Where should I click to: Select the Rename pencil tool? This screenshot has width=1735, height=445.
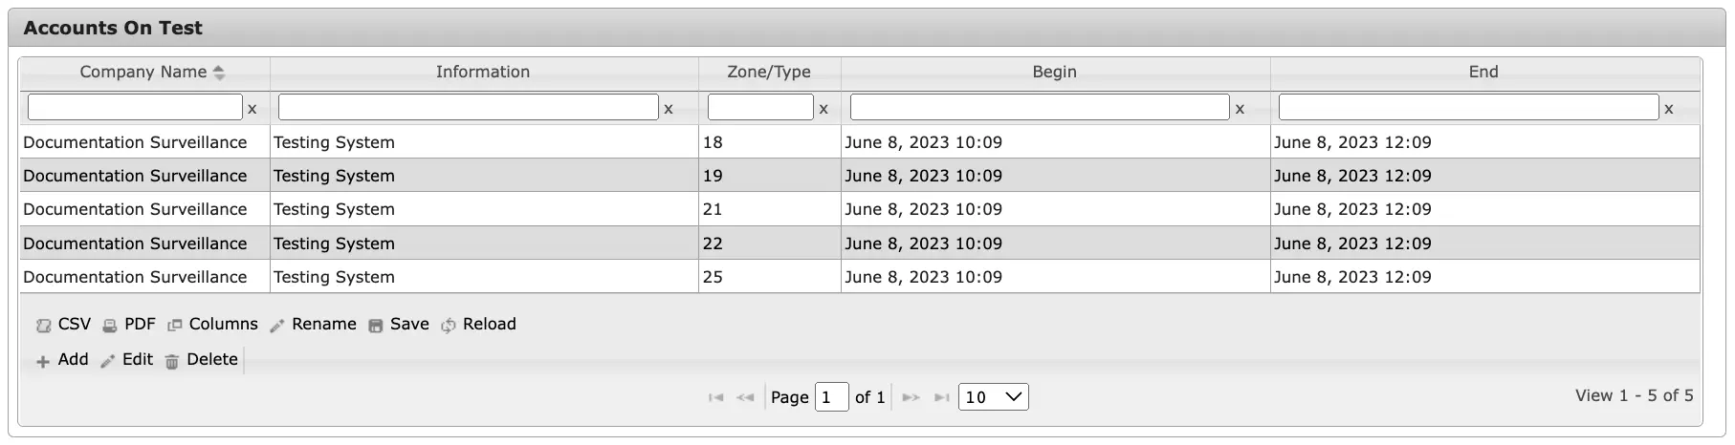tap(277, 326)
